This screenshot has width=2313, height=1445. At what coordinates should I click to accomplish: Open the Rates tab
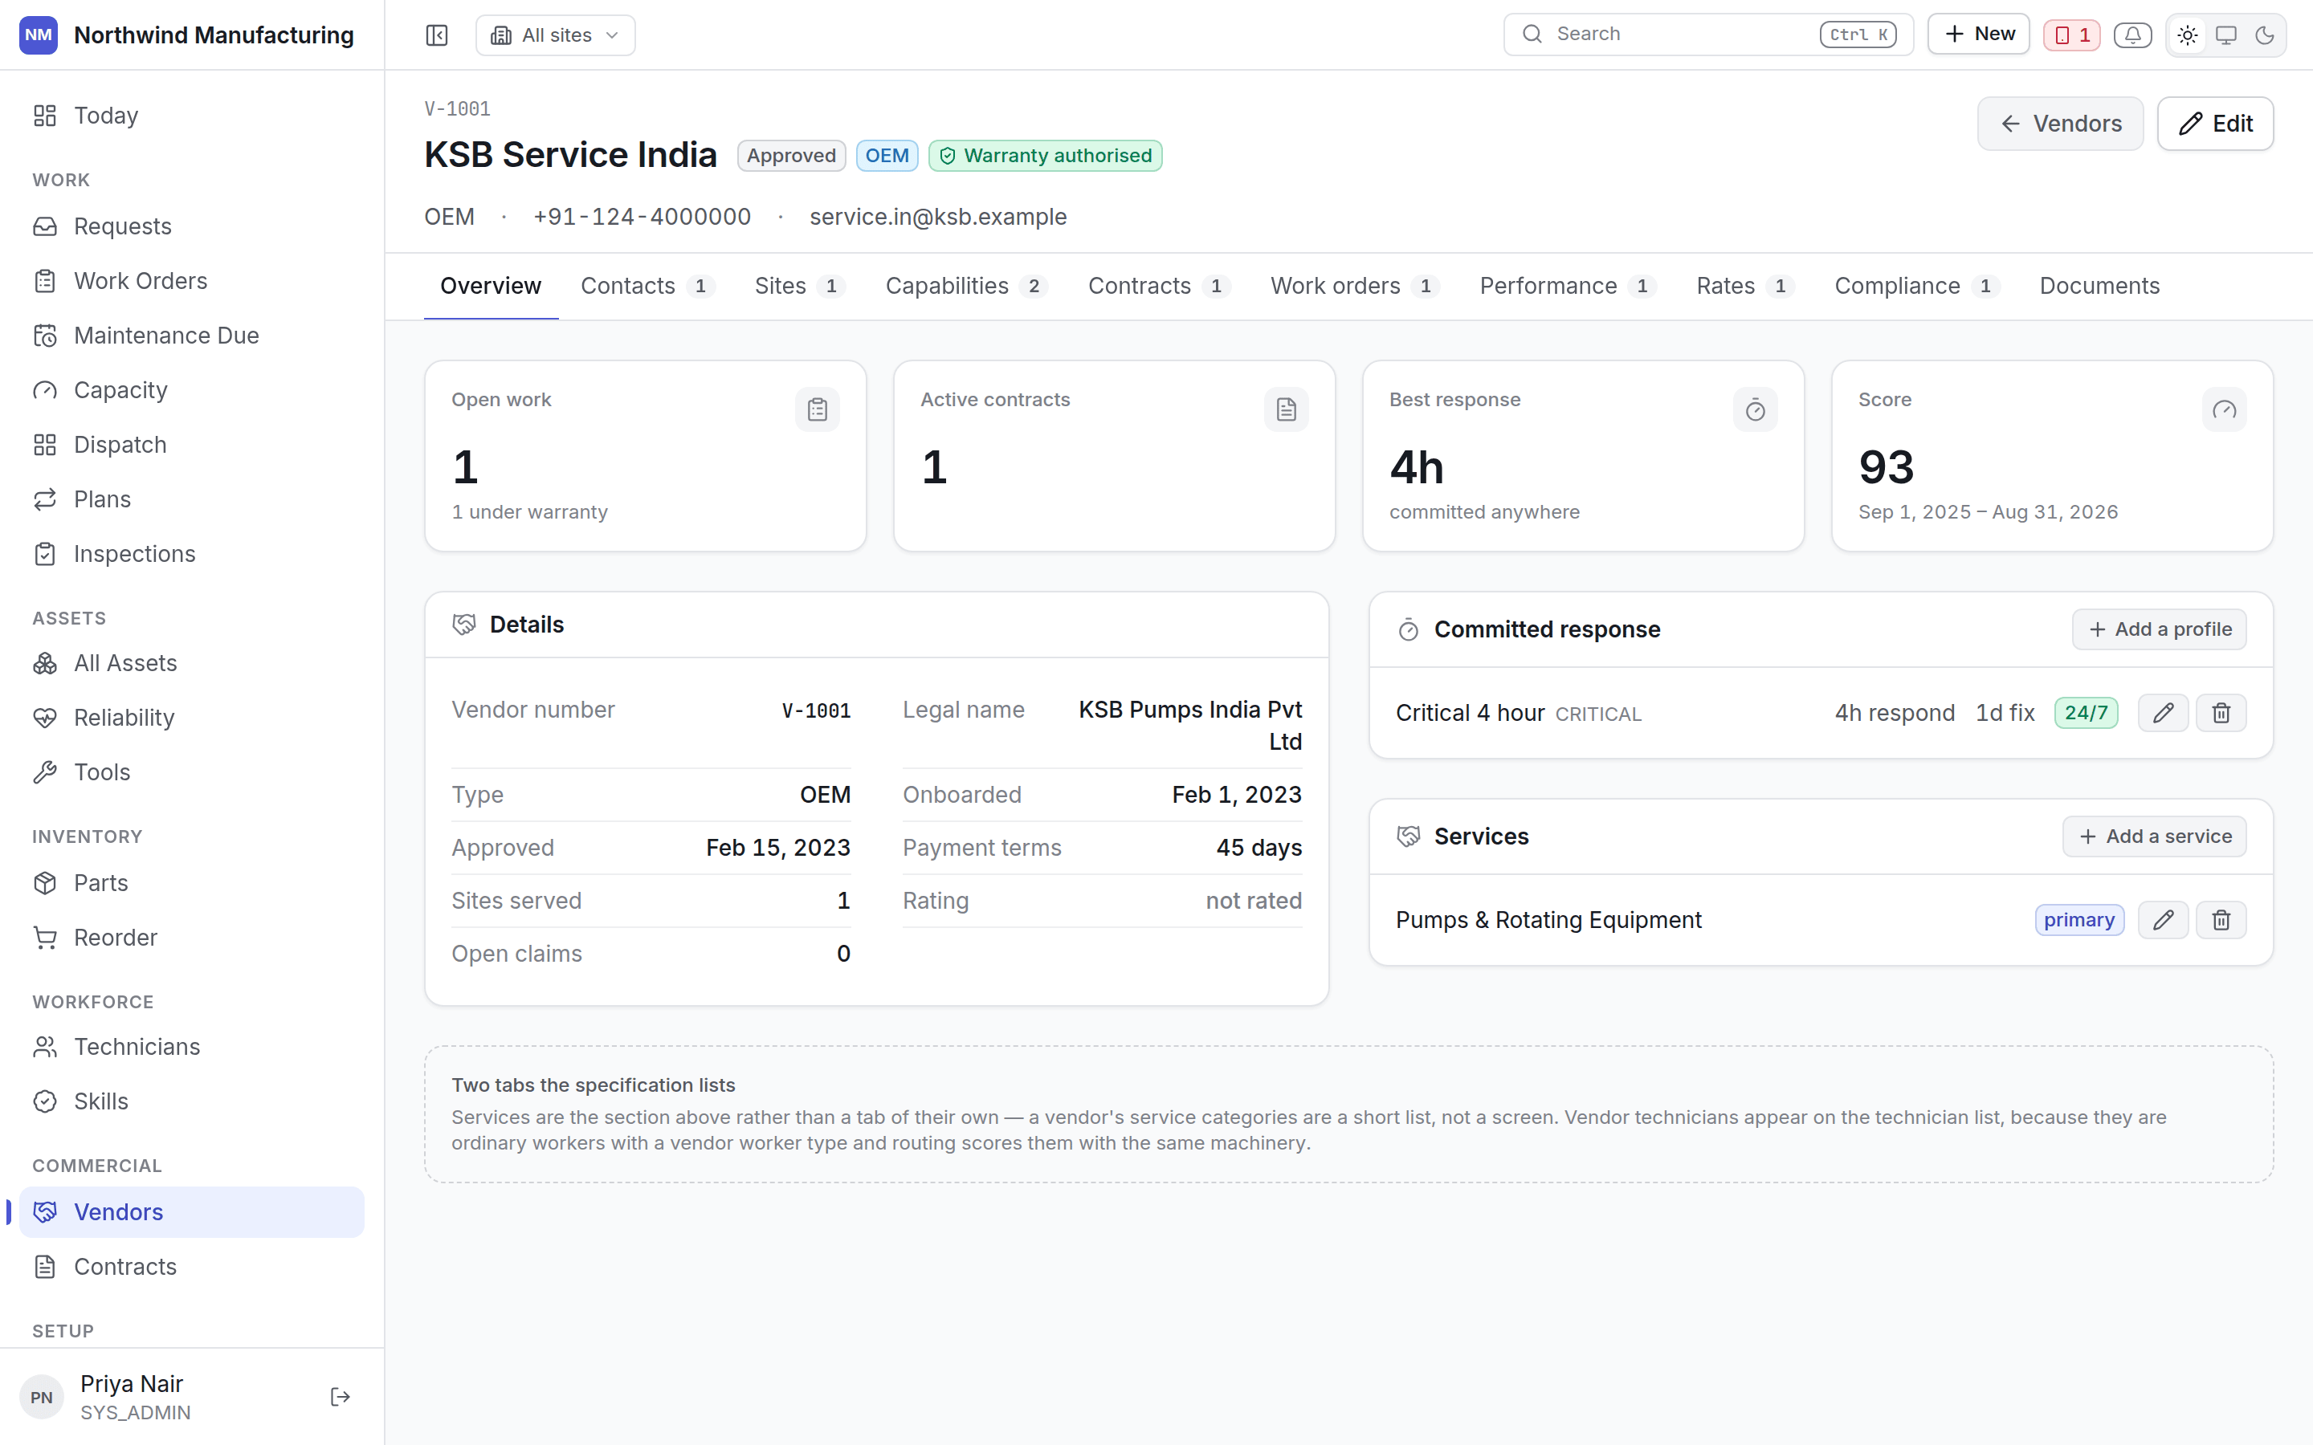tap(1745, 286)
